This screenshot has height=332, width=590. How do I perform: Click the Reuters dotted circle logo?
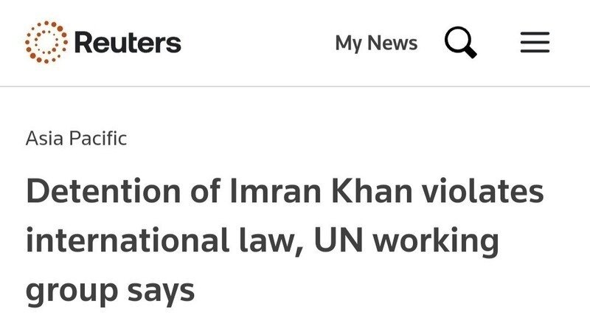pyautogui.click(x=46, y=42)
